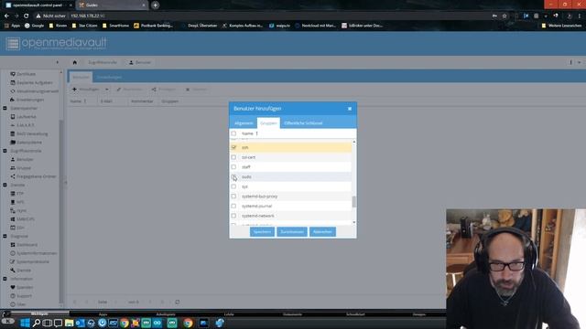
Task: Open Laufwerke disk icon
Action: [x=13, y=117]
